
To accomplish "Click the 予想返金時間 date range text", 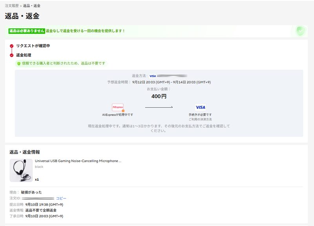I will click(x=172, y=82).
